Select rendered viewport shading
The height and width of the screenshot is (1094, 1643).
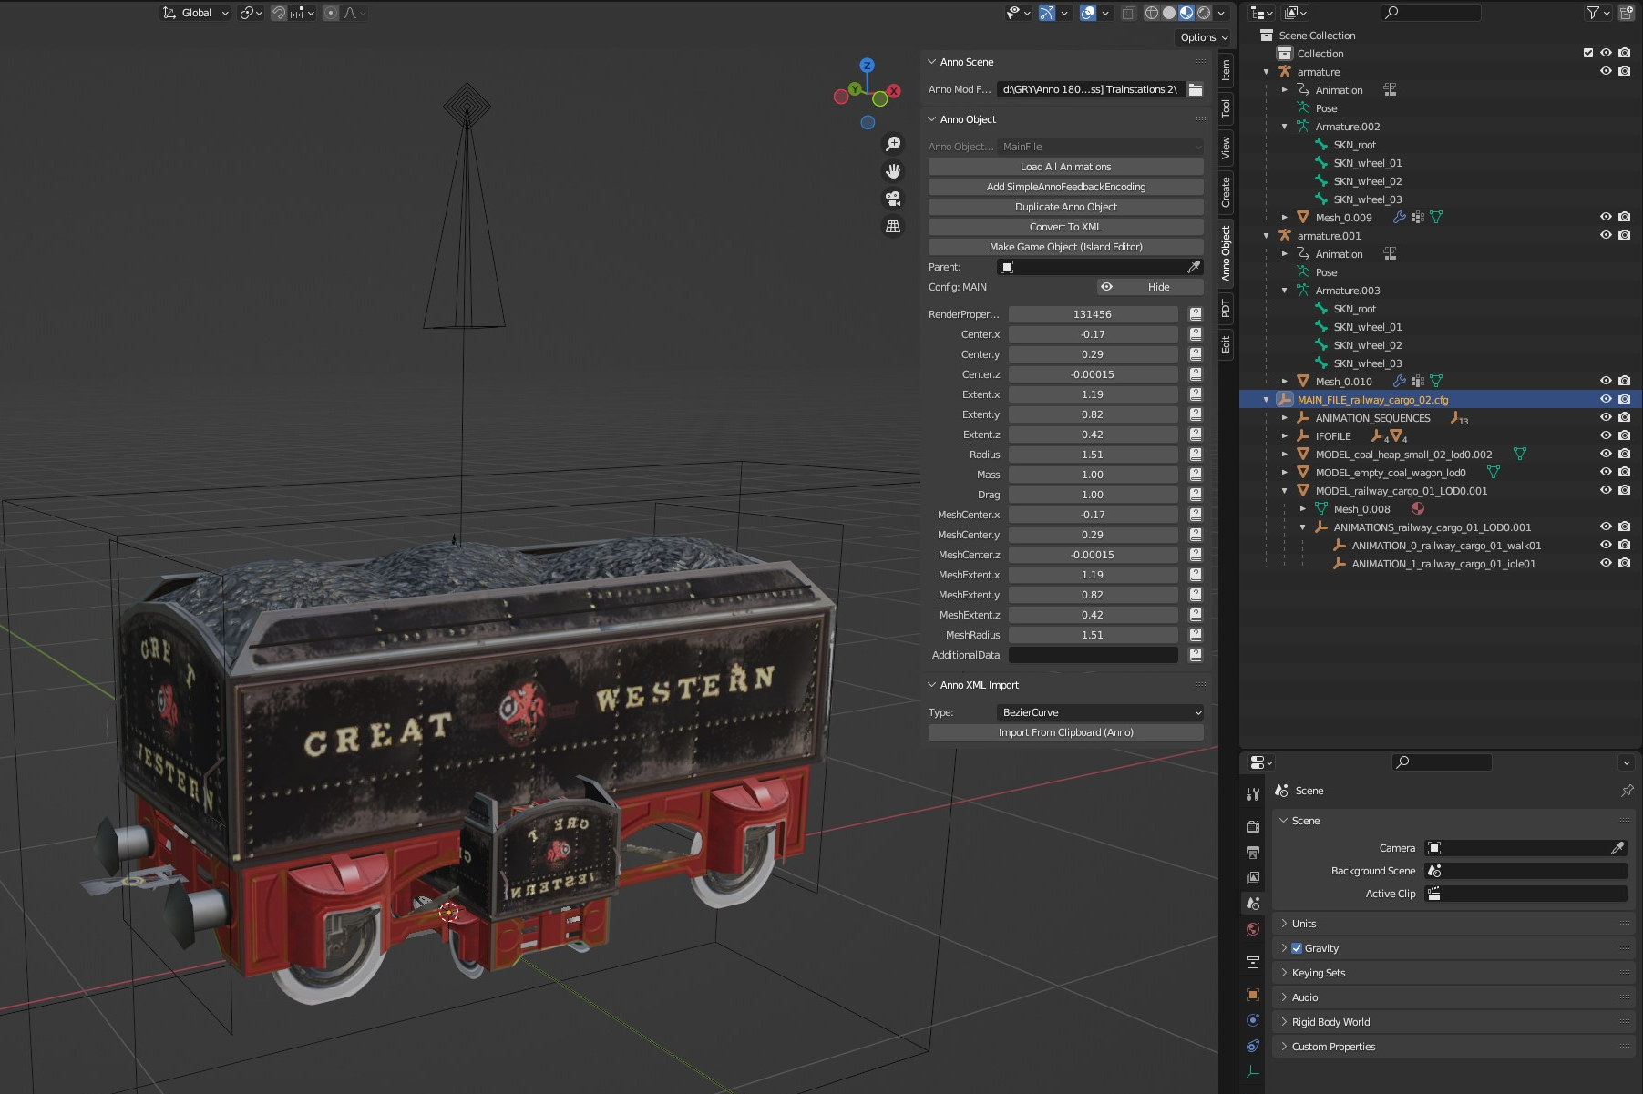click(1204, 13)
